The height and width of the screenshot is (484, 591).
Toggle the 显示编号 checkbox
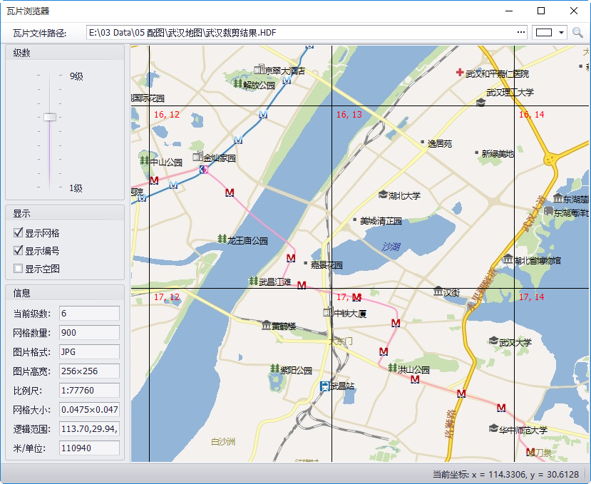(19, 251)
